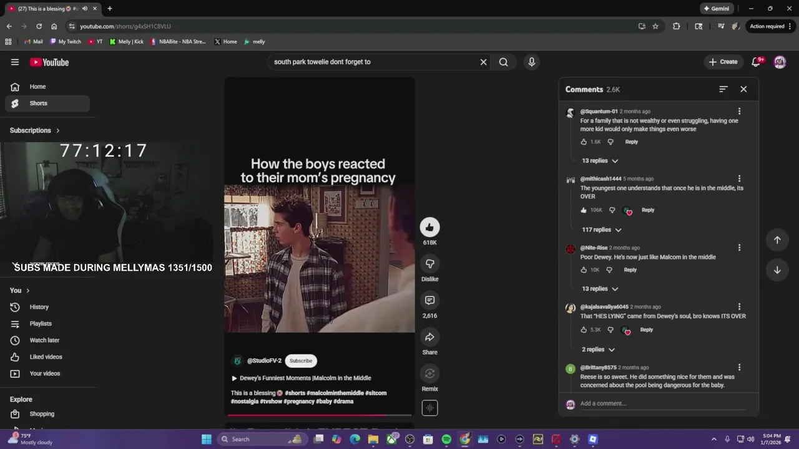
Task: Open the Melly | Kick bookmark
Action: [127, 42]
